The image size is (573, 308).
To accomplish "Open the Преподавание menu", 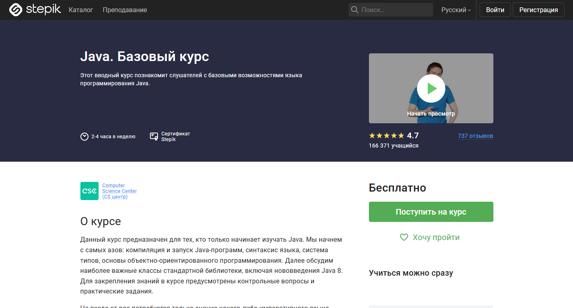I will [124, 10].
